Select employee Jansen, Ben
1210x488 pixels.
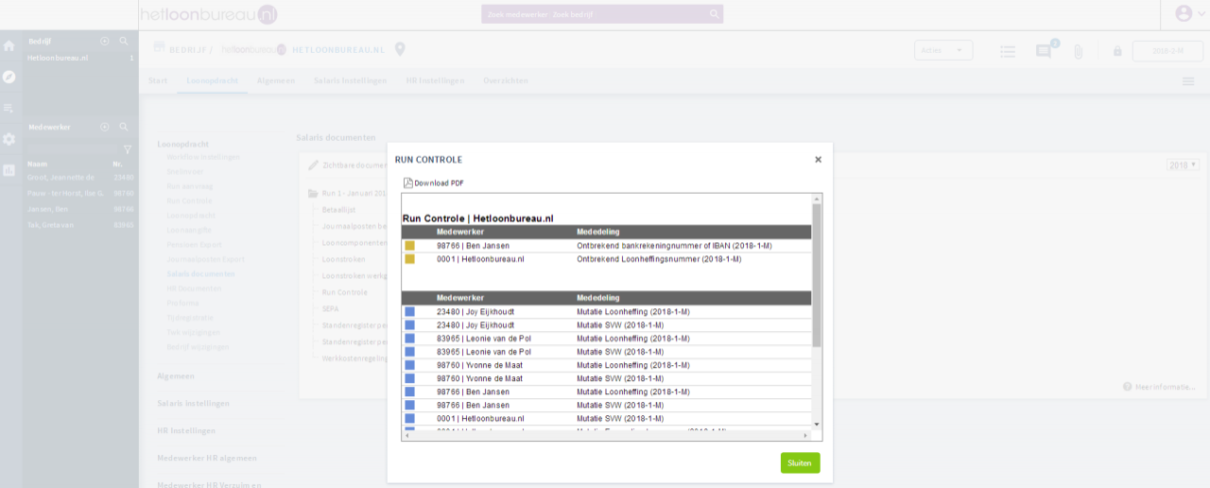click(80, 209)
